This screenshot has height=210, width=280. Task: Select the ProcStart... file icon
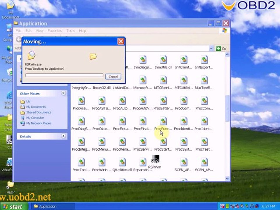coord(163,142)
